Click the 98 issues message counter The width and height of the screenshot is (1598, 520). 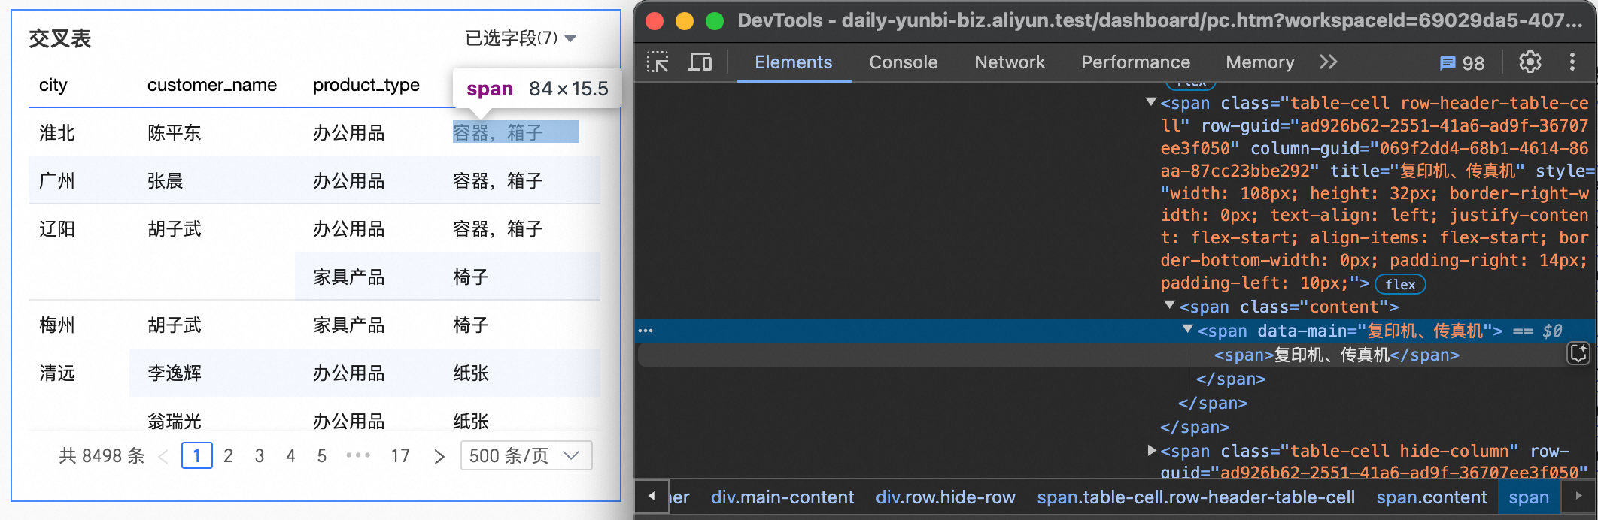coord(1462,63)
